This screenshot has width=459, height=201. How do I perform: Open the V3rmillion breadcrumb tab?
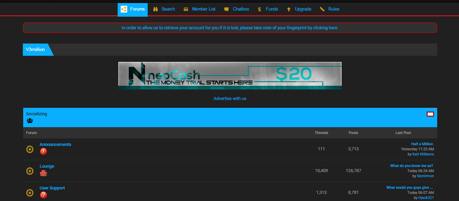35,49
